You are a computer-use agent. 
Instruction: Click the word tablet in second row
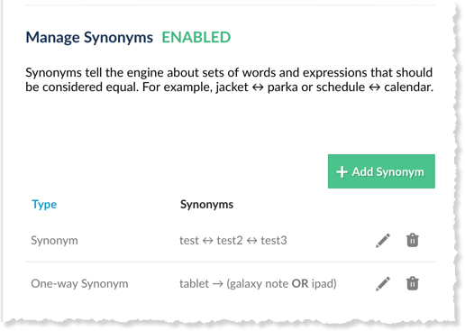tap(194, 283)
